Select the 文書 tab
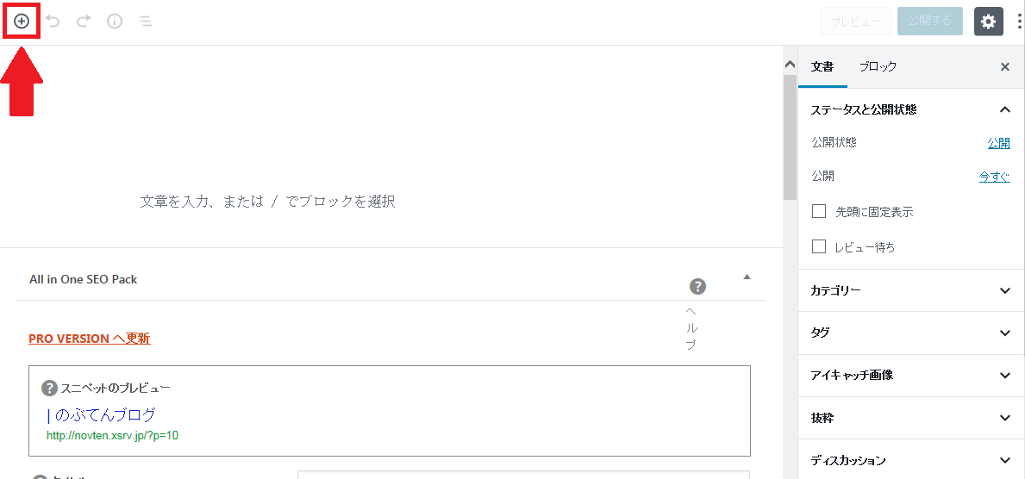This screenshot has width=1025, height=479. [822, 67]
